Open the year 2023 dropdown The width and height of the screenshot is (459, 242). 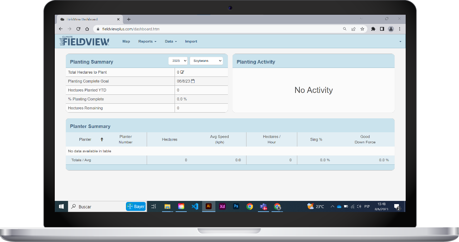178,61
